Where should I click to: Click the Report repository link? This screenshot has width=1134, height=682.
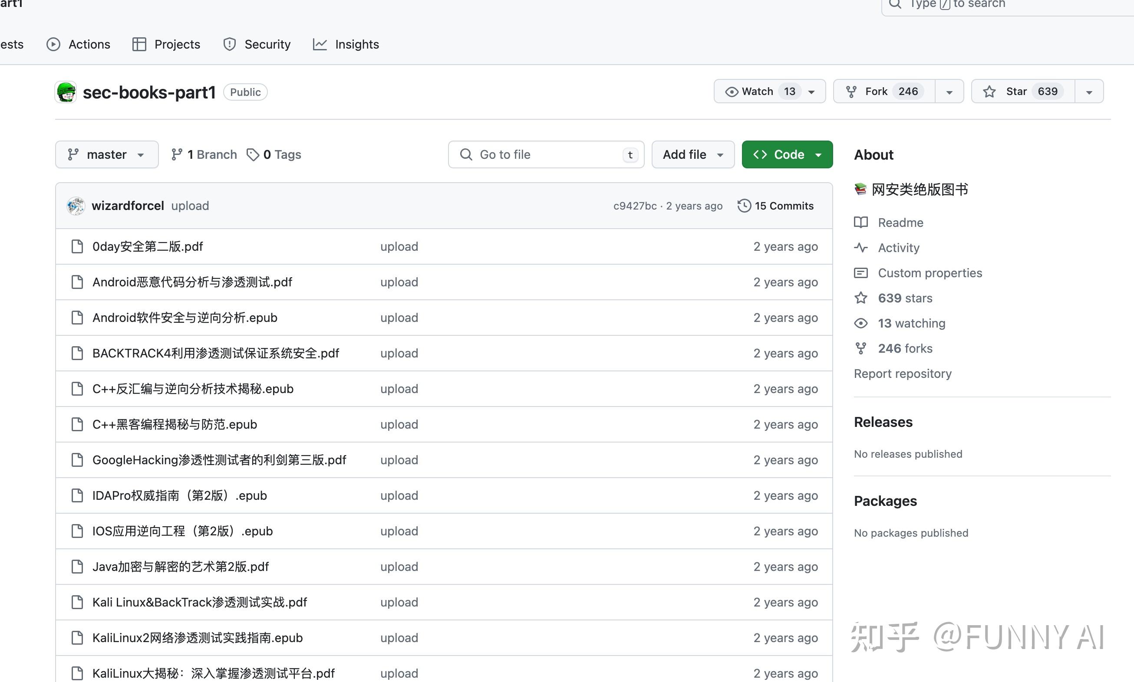point(902,374)
